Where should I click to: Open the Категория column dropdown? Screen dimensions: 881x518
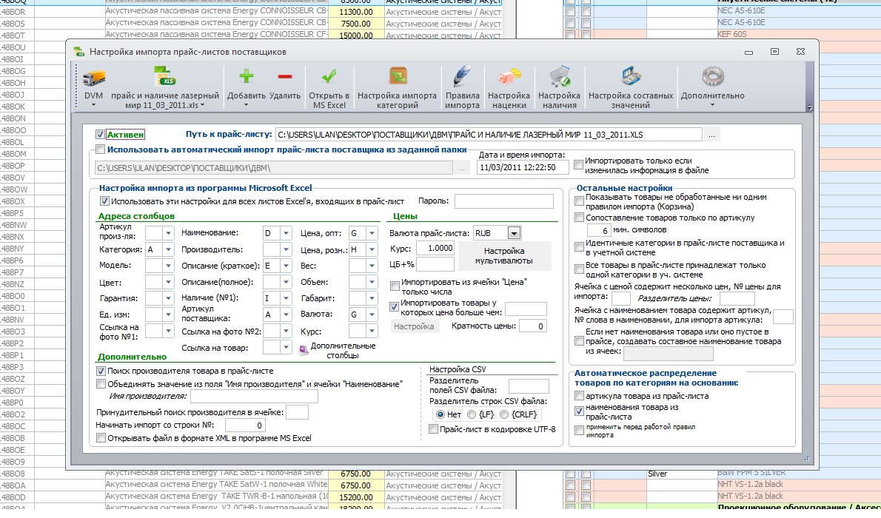(168, 249)
